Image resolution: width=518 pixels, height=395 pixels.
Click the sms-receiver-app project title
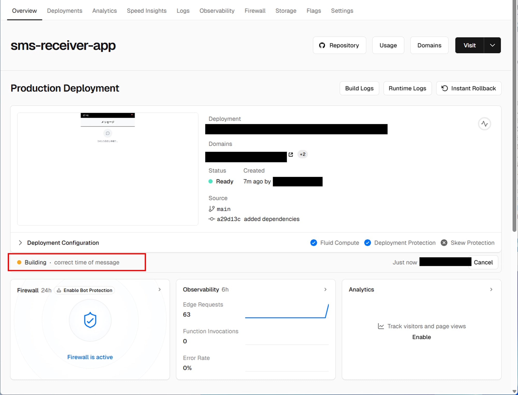[x=63, y=46]
